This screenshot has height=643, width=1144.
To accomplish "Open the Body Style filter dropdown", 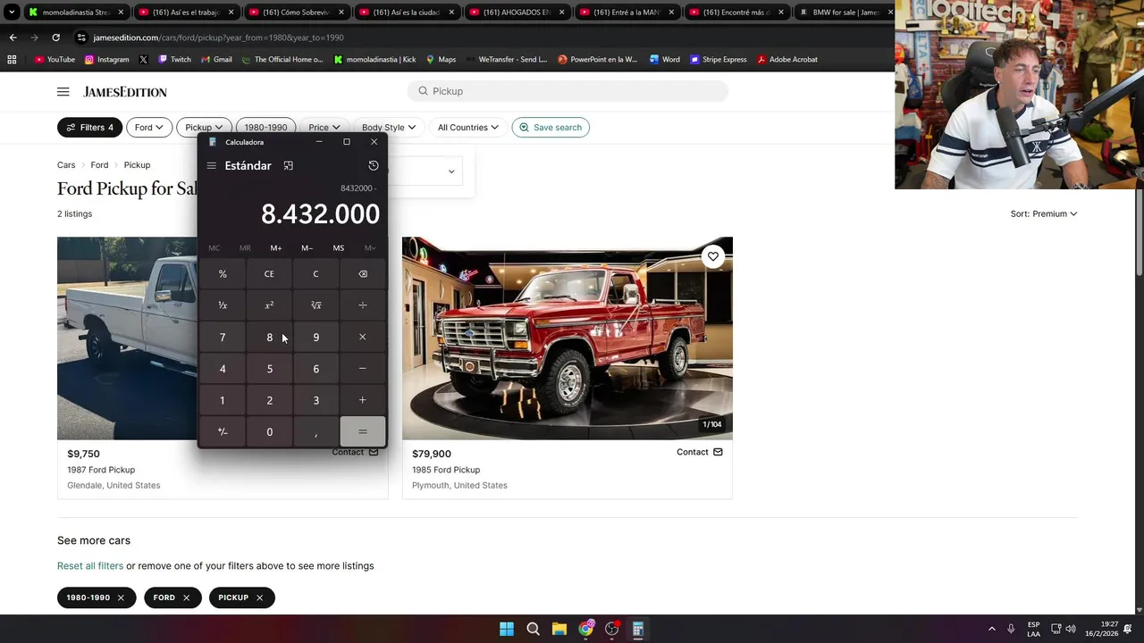I will tap(389, 128).
